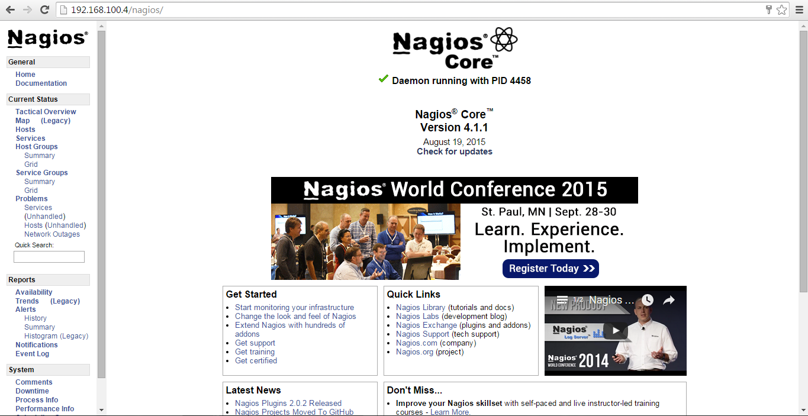The image size is (808, 416).
Task: Open Performance Info
Action: click(45, 409)
